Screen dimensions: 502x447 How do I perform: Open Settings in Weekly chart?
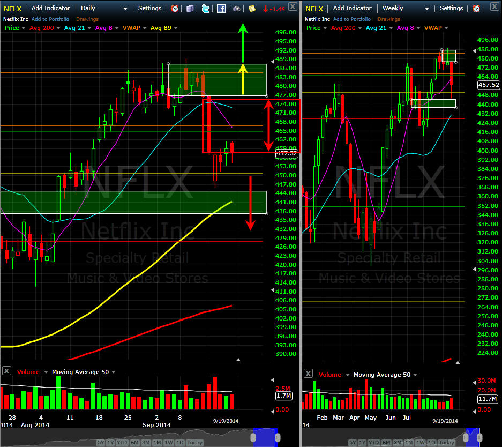tap(451, 9)
